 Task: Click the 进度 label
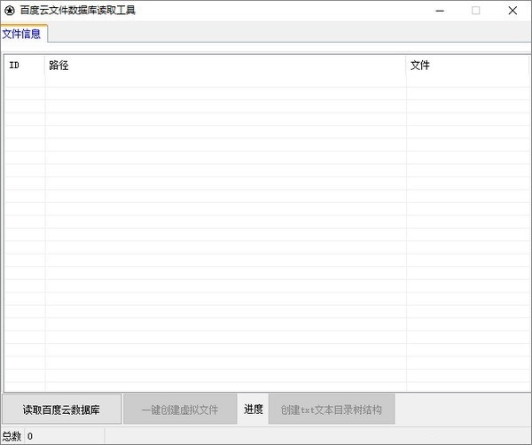[x=254, y=409]
